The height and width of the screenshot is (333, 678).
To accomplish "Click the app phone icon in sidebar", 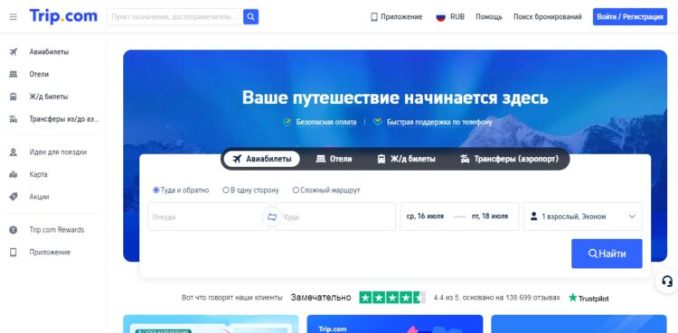I will [x=14, y=253].
